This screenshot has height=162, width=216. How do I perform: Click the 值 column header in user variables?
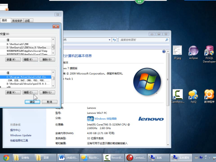coord(28,40)
